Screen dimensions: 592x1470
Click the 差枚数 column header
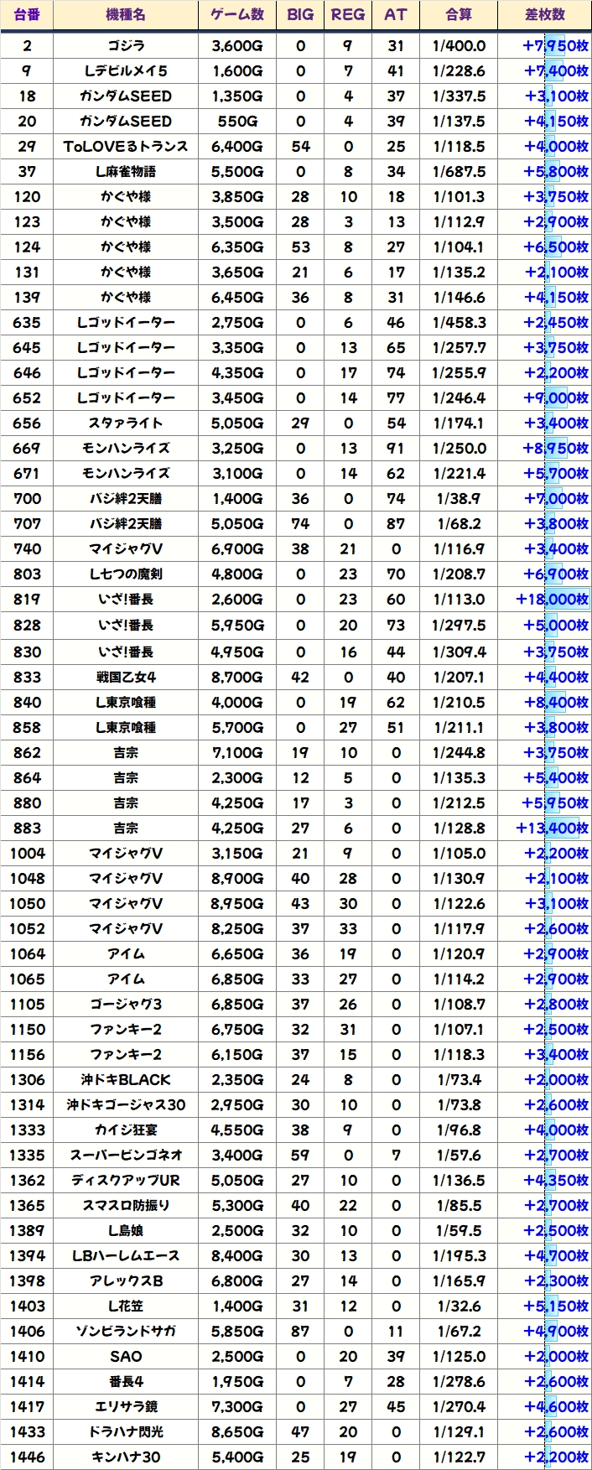point(545,15)
